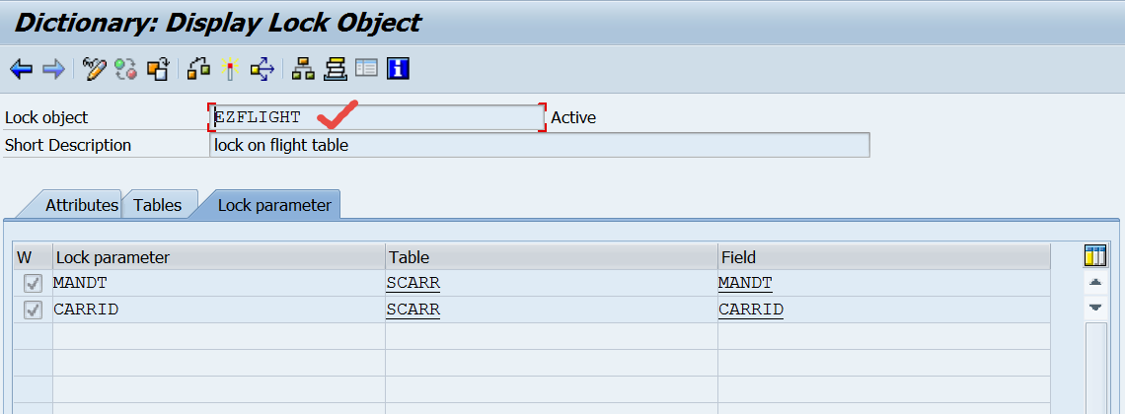Open table column settings icon
Image resolution: width=1125 pixels, height=414 pixels.
tap(1095, 256)
